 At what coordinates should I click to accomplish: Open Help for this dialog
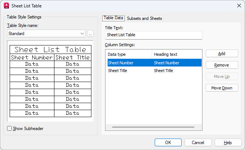pyautogui.click(x=228, y=143)
